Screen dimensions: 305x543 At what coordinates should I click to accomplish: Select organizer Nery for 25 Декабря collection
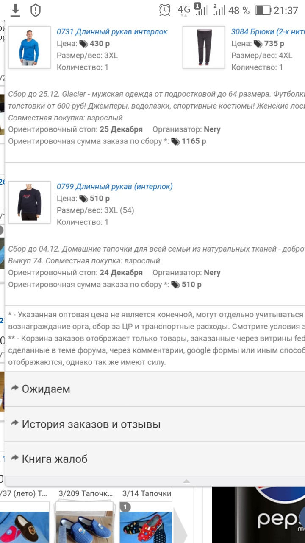click(212, 129)
